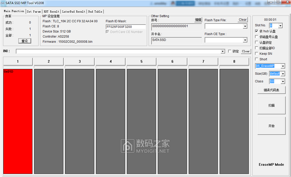
Task: Click slot 6 header button
Action: (172, 61)
